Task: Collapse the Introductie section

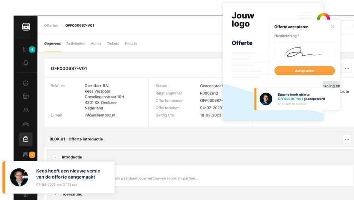Action: point(55,157)
